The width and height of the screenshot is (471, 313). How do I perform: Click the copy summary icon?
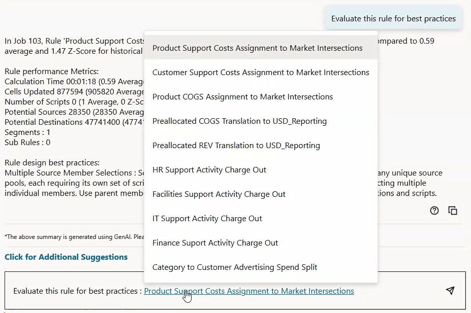point(452,210)
